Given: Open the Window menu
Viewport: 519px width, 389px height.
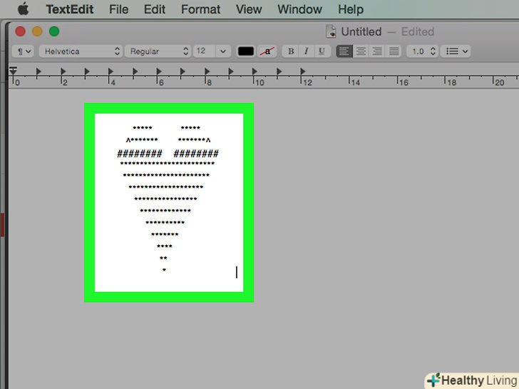Looking at the screenshot, I should click(299, 9).
